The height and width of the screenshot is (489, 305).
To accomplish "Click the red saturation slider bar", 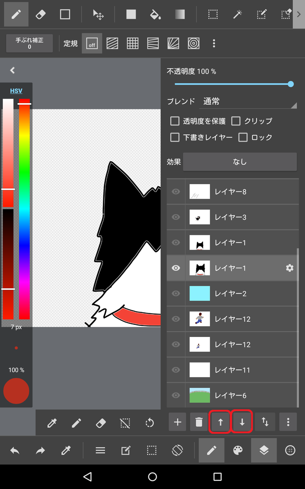I will click(8, 153).
